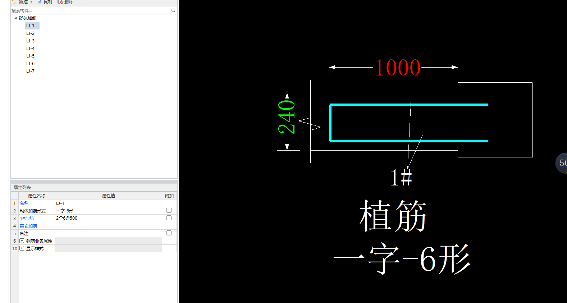
Task: Click the 名称 property name link
Action: pos(24,203)
